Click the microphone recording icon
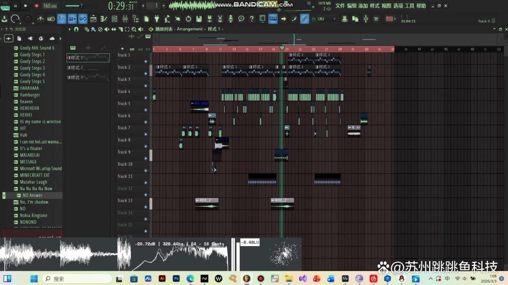Viewport: 508px width, 285px height. coord(231,19)
